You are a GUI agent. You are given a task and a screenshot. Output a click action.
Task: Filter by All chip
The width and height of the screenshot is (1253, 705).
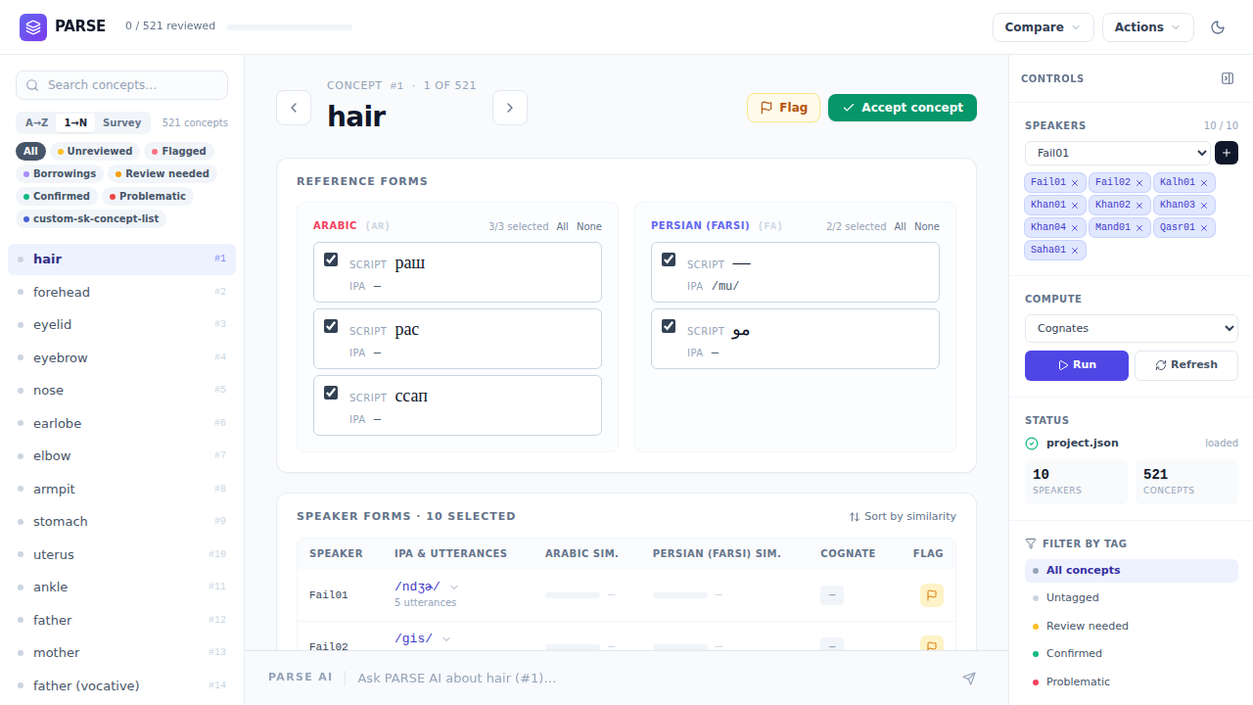(x=31, y=151)
